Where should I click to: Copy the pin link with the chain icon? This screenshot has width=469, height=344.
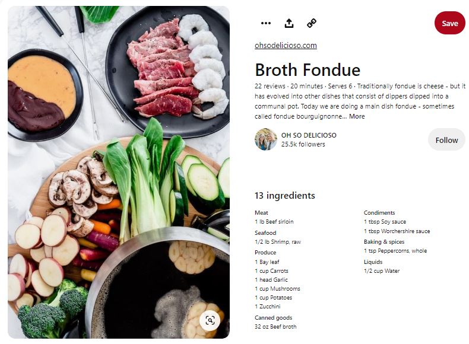pos(312,23)
